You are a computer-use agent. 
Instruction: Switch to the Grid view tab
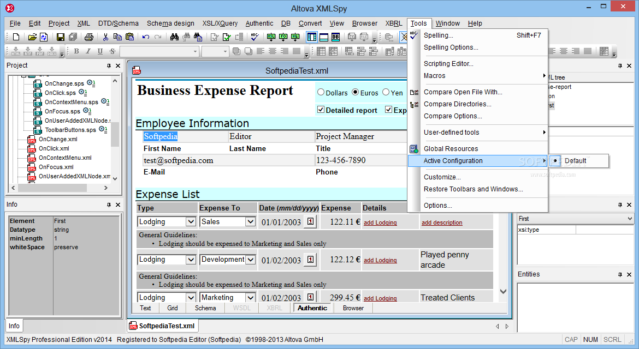point(173,308)
